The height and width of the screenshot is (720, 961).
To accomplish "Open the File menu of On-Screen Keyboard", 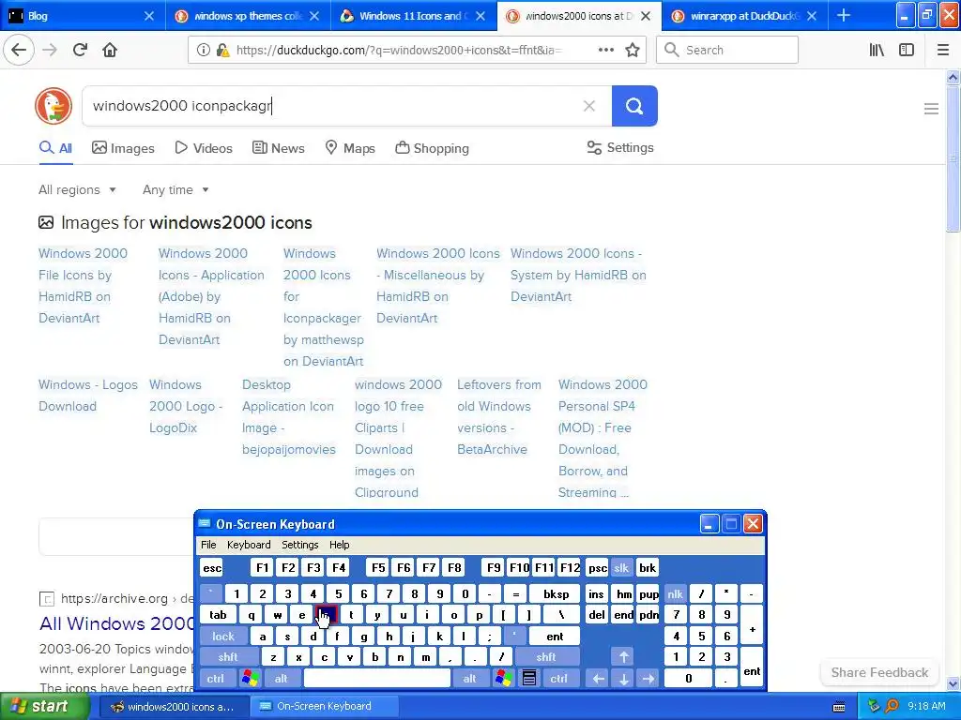I will [x=208, y=545].
